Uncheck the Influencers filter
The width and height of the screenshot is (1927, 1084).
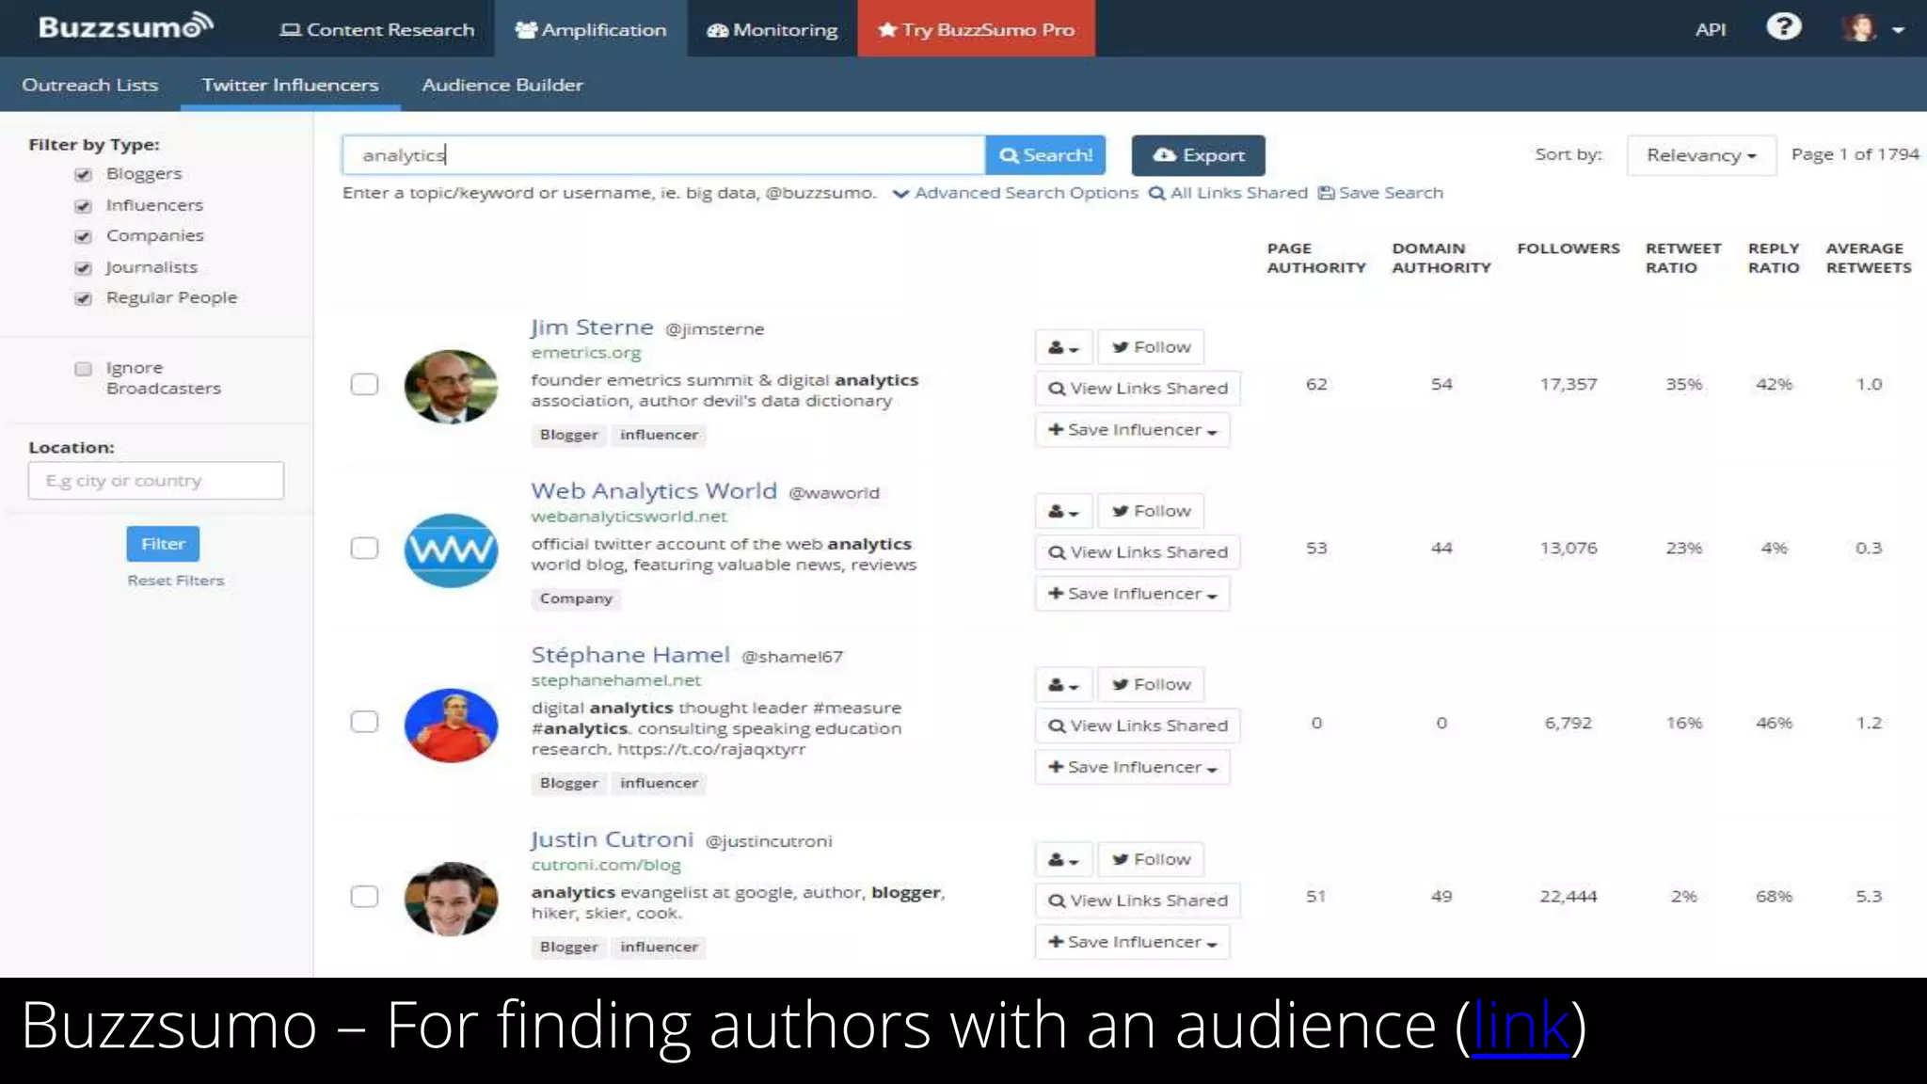tap(84, 206)
